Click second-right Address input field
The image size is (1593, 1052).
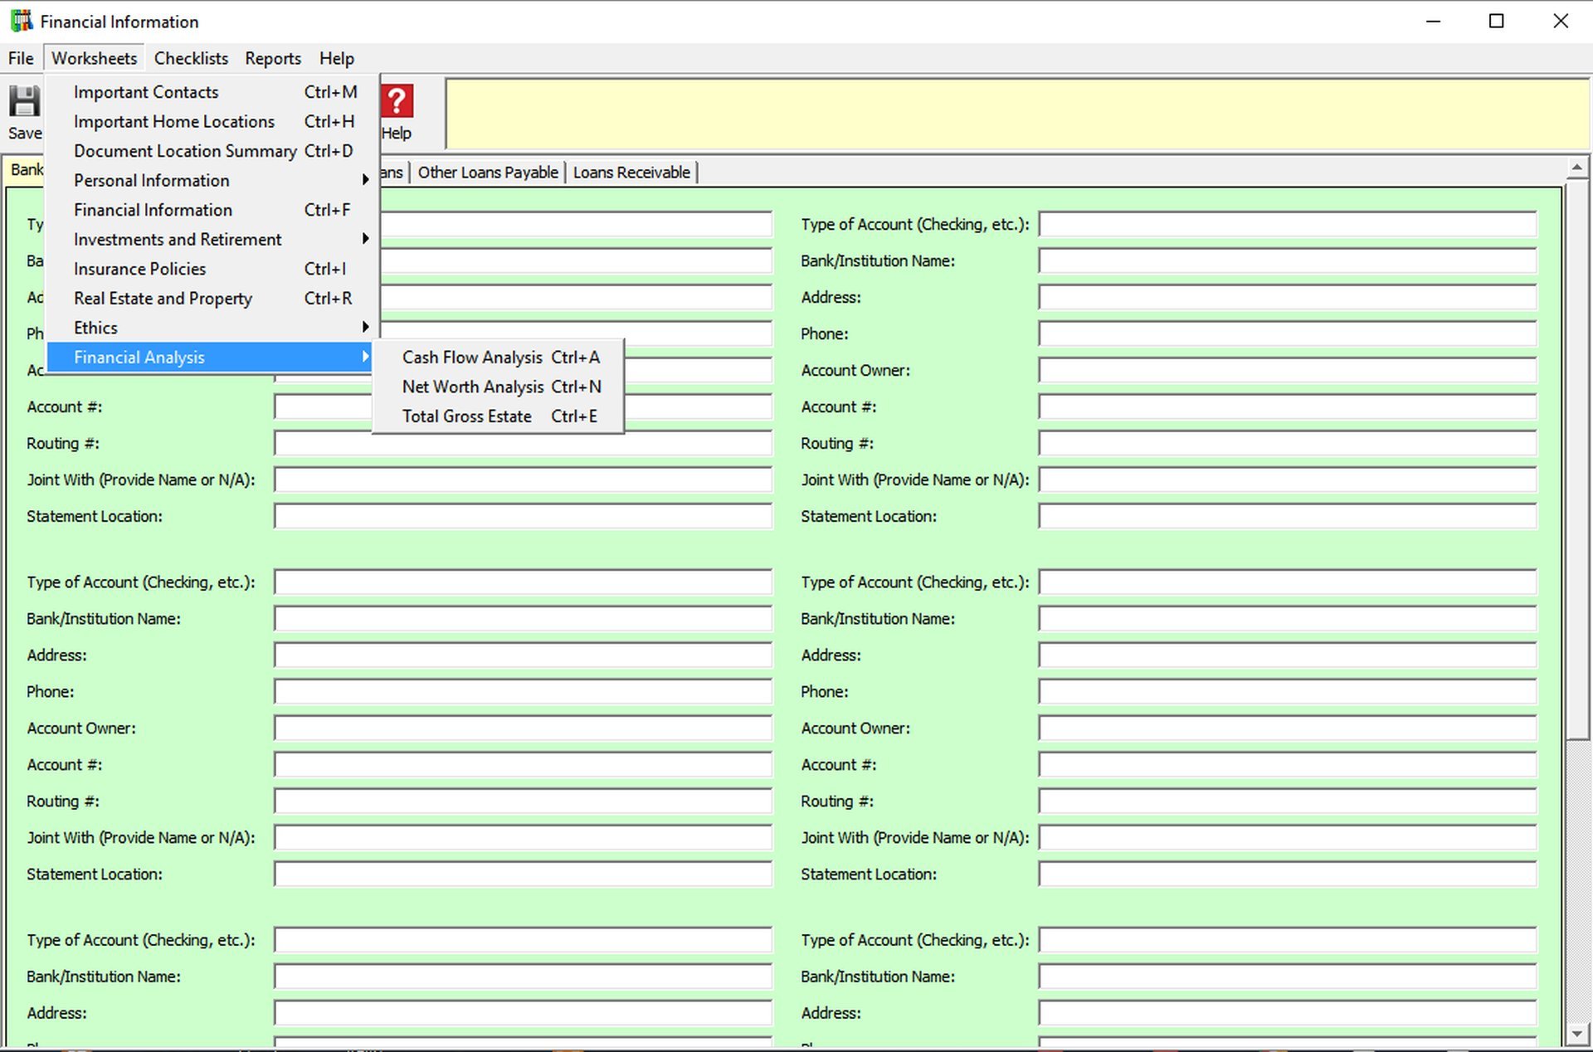(1288, 655)
